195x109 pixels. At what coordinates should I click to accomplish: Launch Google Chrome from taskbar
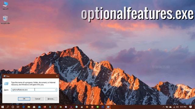[x=61, y=107]
